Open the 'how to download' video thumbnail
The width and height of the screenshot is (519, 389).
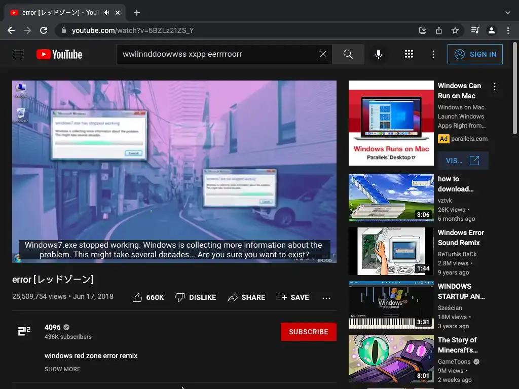pyautogui.click(x=391, y=198)
